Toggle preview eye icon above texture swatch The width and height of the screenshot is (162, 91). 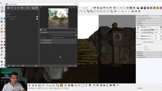coord(41,7)
